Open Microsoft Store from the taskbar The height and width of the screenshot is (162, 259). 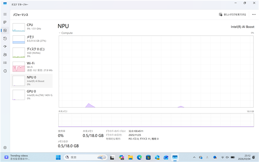coord(148,158)
